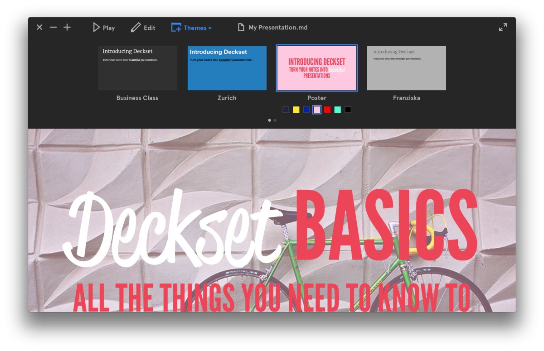Zoom out with the minus icon
This screenshot has width=544, height=351.
pos(53,27)
